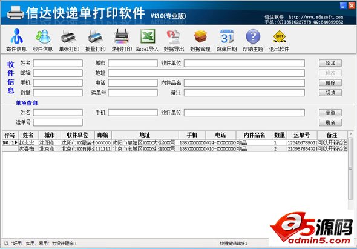Click the 收件单位 column header in table
The height and width of the screenshot is (249, 357).
pyautogui.click(x=77, y=135)
